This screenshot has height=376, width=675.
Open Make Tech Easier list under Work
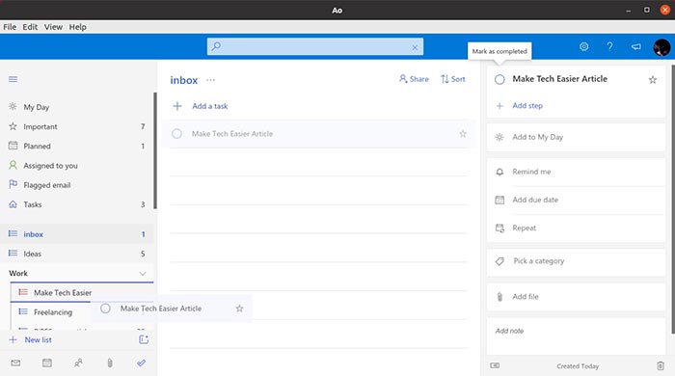pos(82,292)
